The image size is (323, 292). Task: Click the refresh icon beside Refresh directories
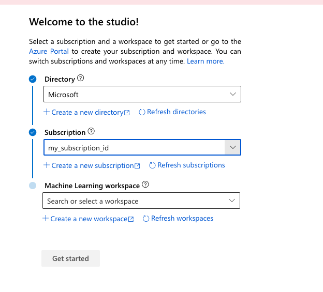click(142, 112)
